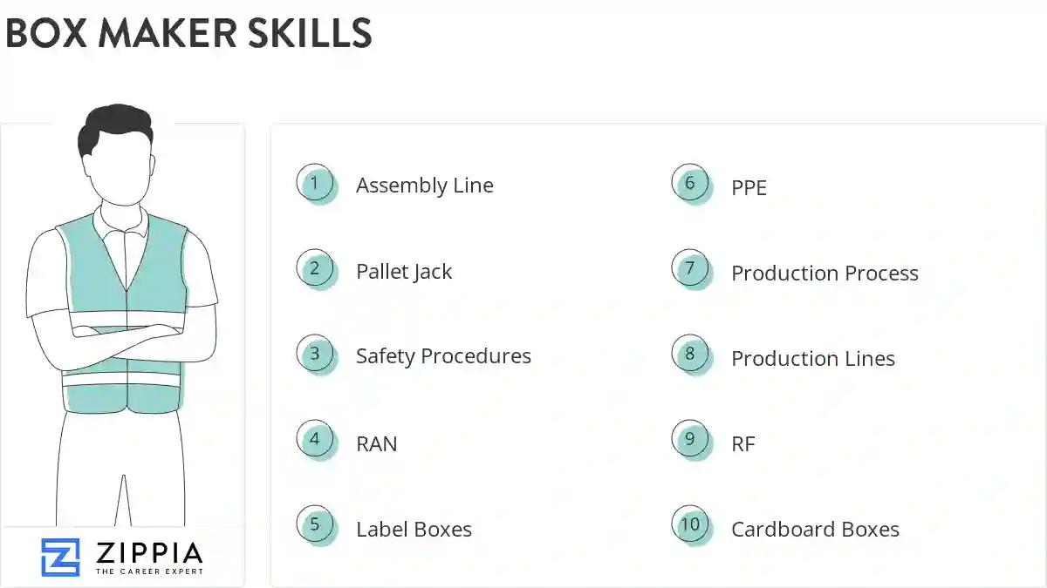Image resolution: width=1047 pixels, height=588 pixels.
Task: Click the Box Maker Skills heading
Action: 189,34
